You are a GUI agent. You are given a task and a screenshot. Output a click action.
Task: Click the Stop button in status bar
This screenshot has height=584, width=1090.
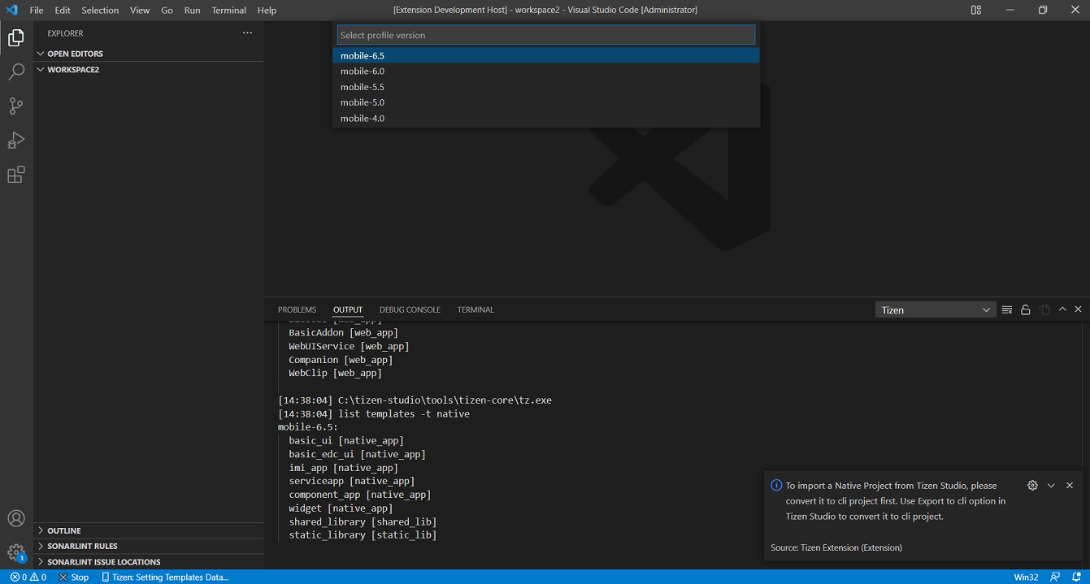click(74, 577)
